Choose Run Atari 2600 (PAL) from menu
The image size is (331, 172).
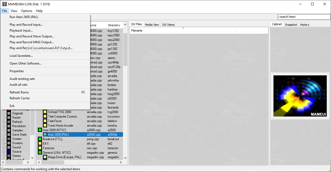pyautogui.click(x=45, y=17)
